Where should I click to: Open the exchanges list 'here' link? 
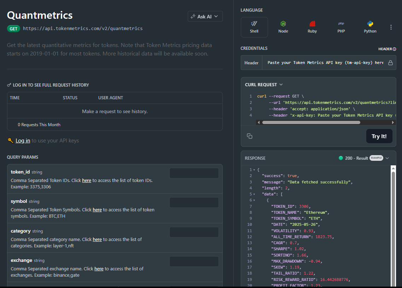coord(99,269)
